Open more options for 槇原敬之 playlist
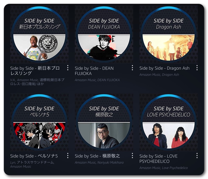The width and height of the screenshot is (208, 179). (132, 156)
